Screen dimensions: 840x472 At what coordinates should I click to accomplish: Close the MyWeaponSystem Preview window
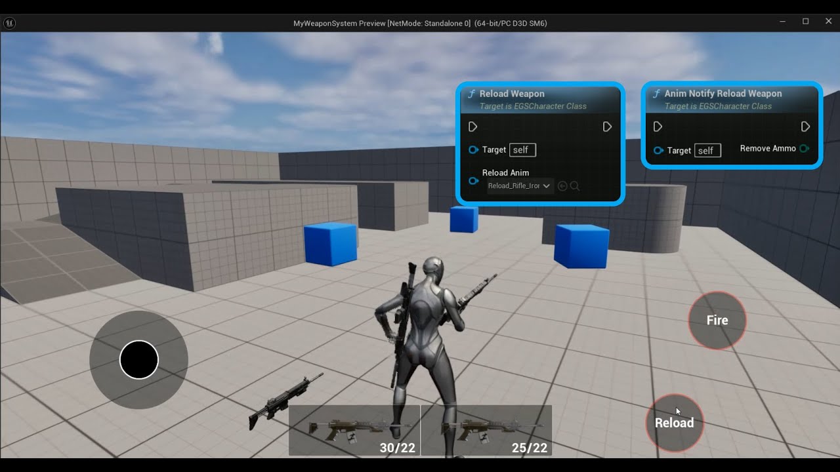tap(828, 22)
